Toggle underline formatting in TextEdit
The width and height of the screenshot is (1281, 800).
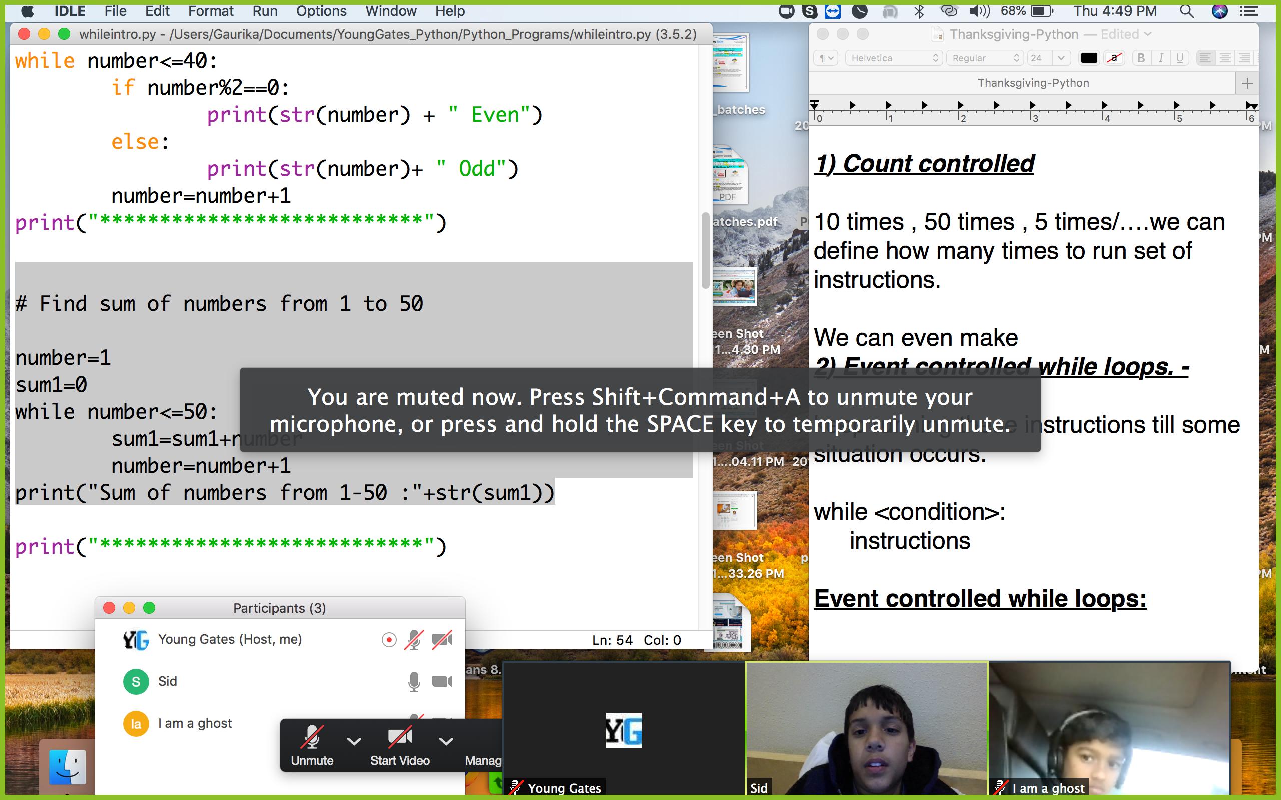tap(1180, 58)
